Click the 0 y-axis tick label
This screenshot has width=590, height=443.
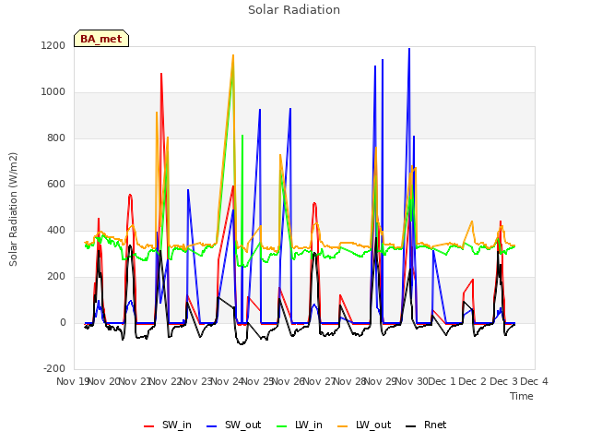pos(63,322)
